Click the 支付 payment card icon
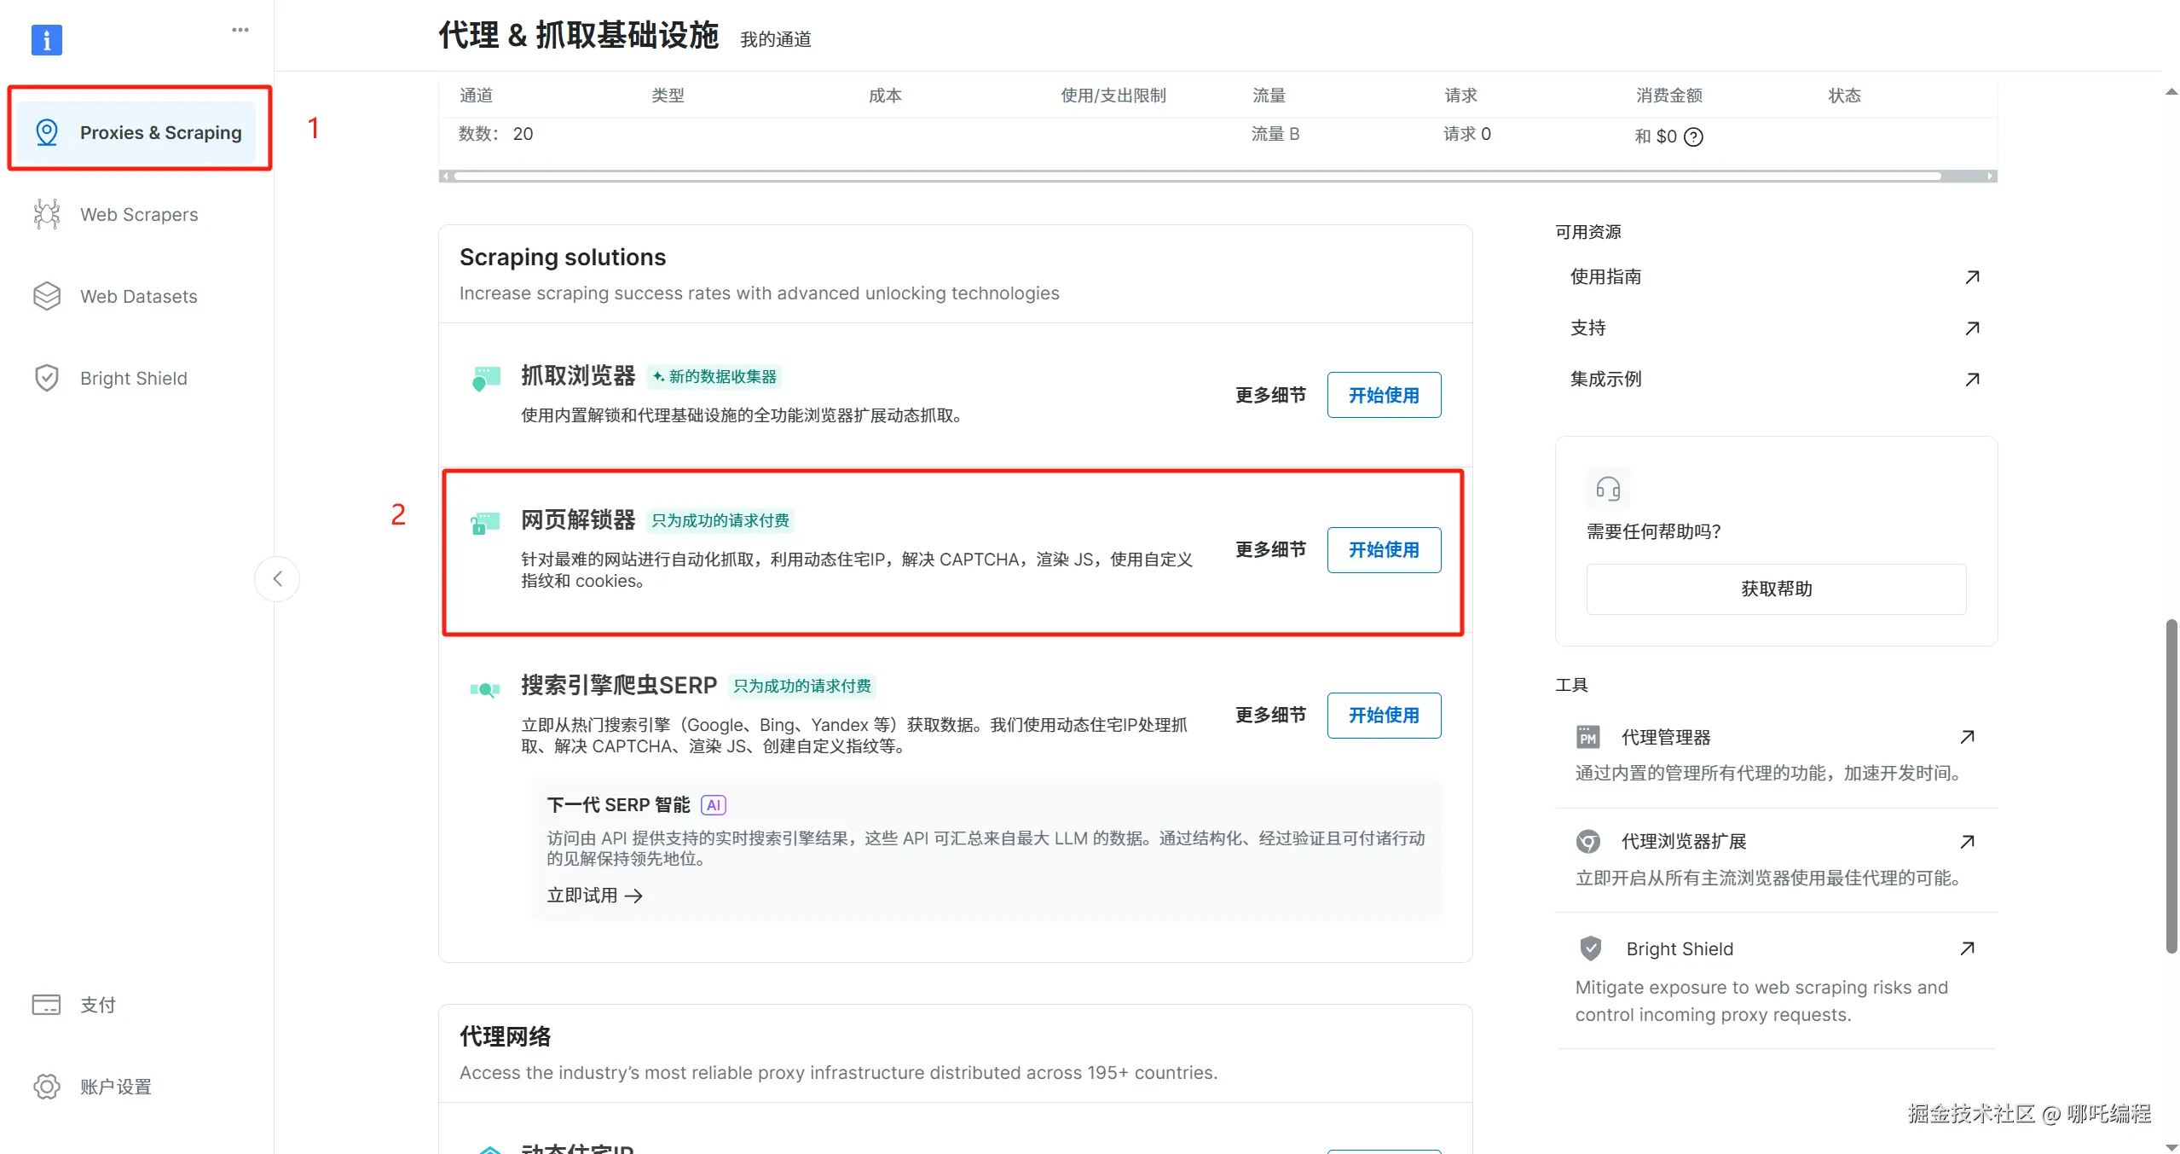 point(46,1004)
